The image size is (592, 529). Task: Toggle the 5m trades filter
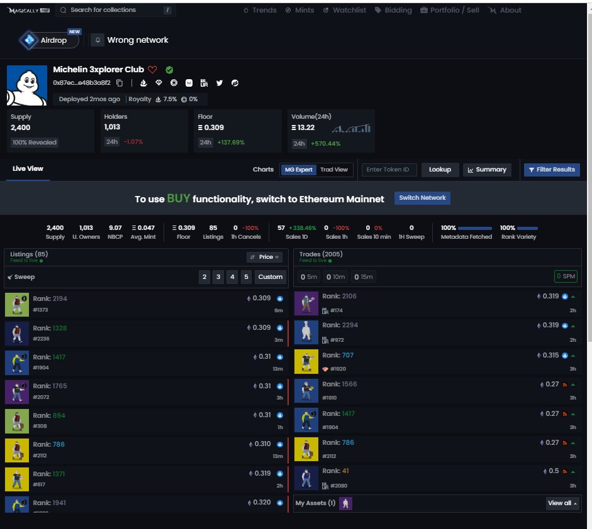[308, 277]
